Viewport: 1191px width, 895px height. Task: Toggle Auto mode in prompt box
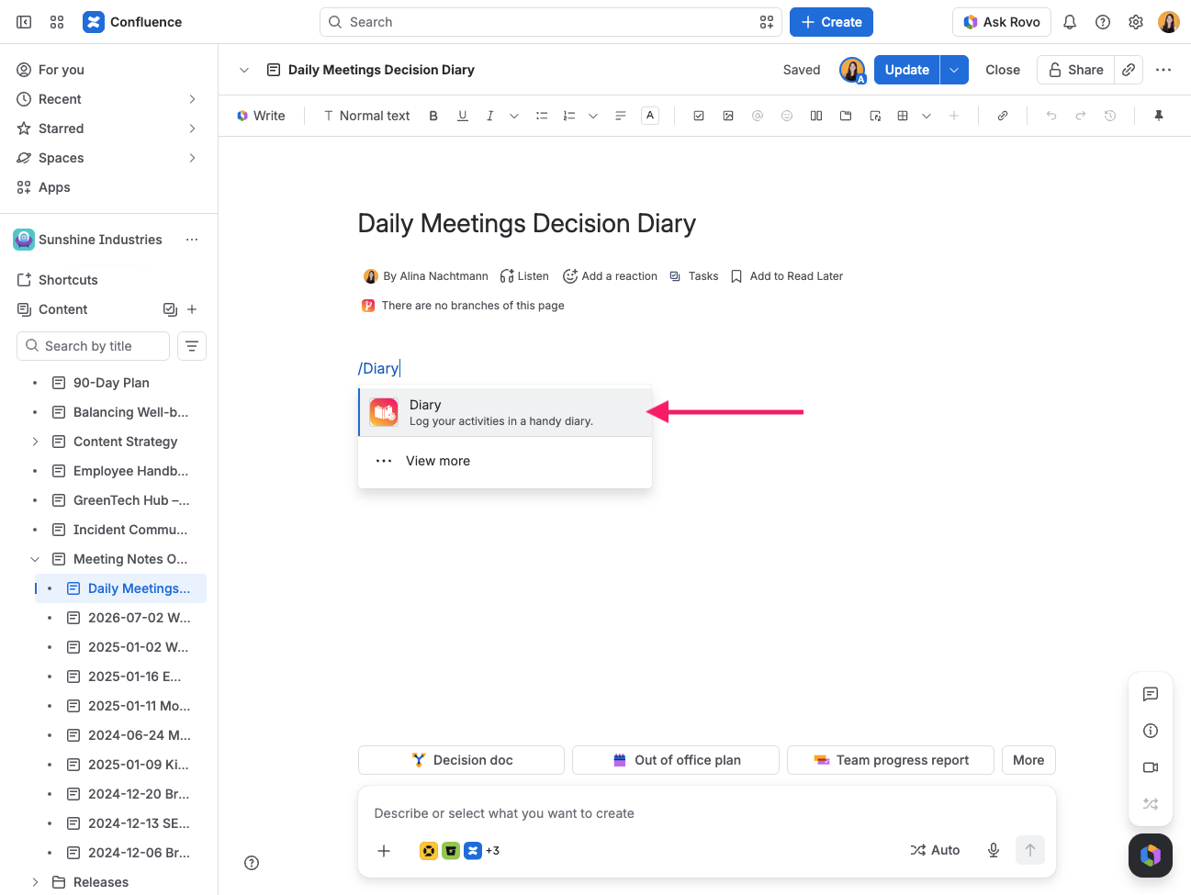[935, 850]
